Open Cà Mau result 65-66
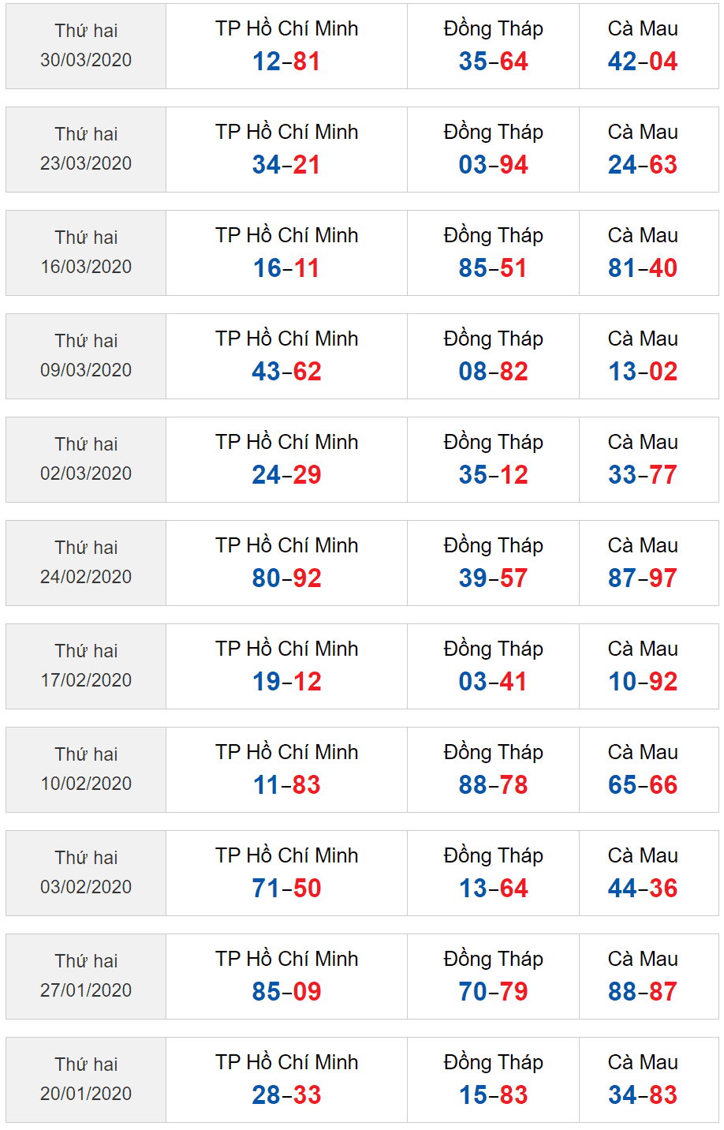This screenshot has width=724, height=1130. [x=643, y=785]
